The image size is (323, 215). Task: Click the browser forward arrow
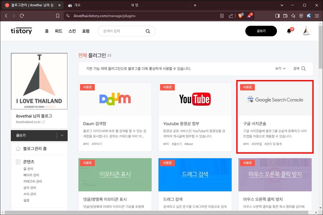point(14,16)
